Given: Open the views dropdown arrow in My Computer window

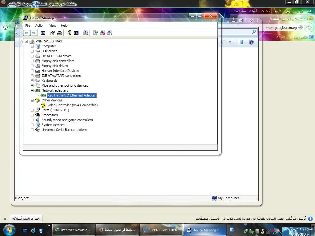Looking at the screenshot, I should 230,42.
